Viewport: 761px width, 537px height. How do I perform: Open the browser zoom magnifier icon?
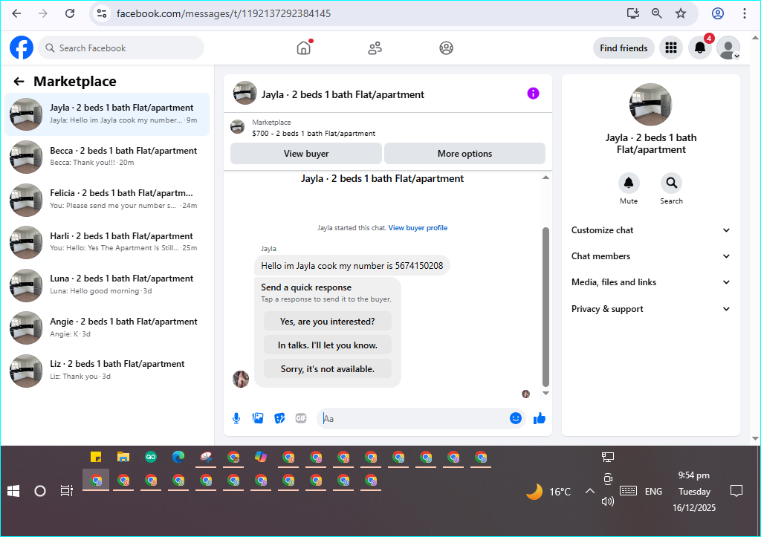pyautogui.click(x=656, y=13)
